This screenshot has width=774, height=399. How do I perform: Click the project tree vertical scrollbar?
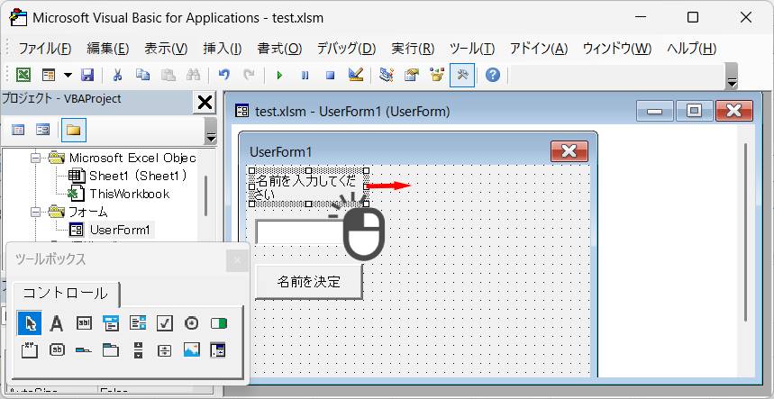click(x=205, y=195)
